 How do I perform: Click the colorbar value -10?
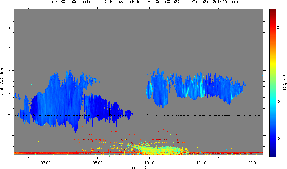pos(280,64)
